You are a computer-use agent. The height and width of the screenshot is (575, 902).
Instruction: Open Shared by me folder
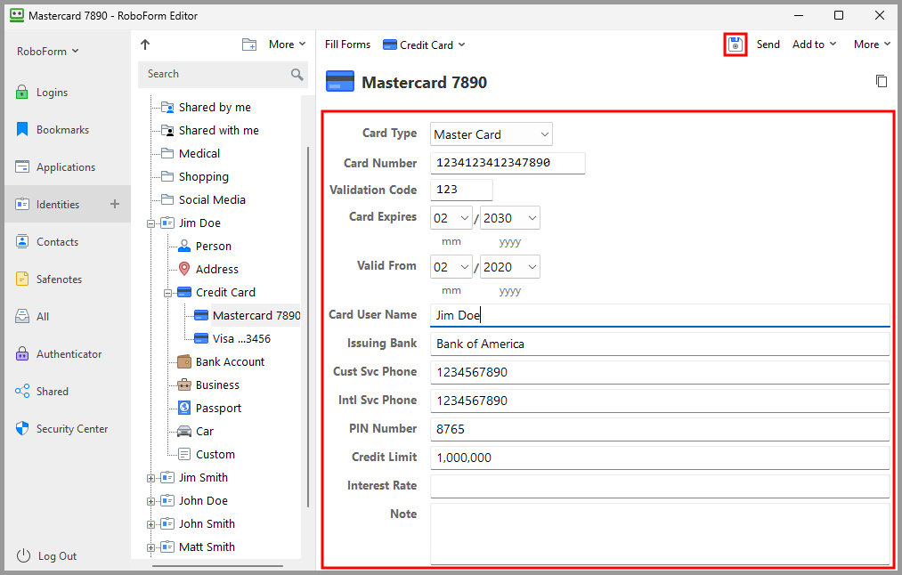(206, 107)
